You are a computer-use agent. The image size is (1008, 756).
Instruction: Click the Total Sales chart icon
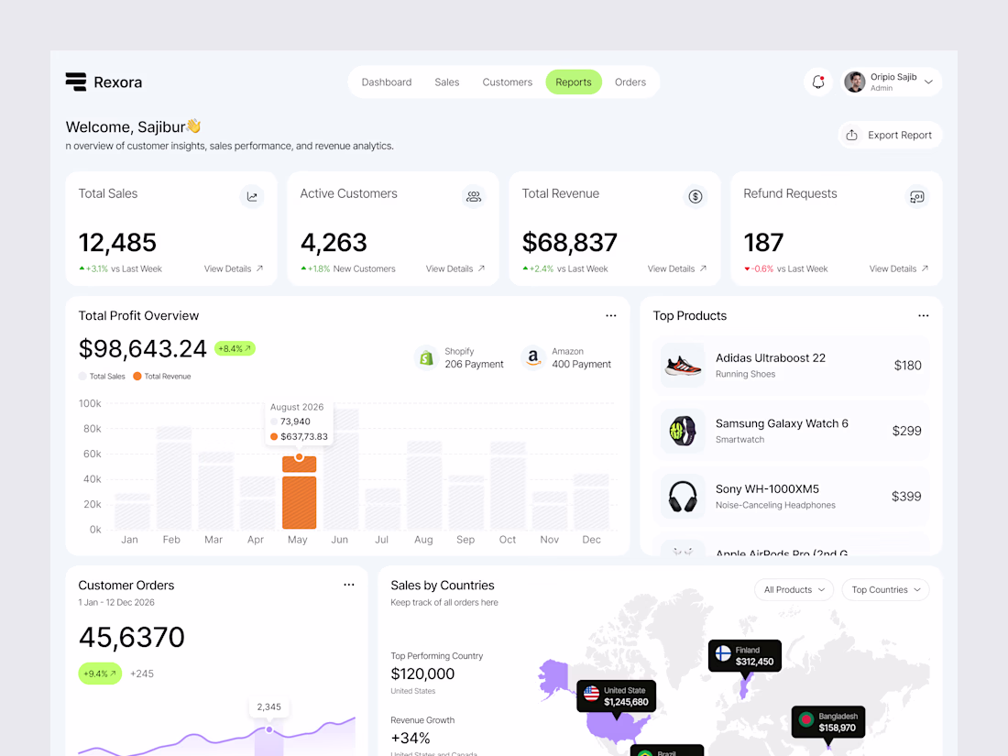[252, 197]
